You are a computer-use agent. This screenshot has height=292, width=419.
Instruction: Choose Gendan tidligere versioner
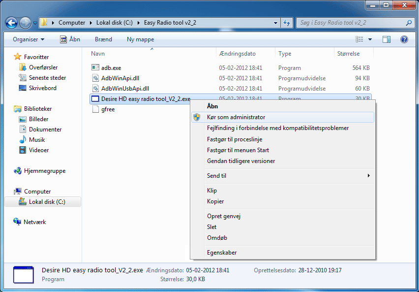click(x=283, y=161)
